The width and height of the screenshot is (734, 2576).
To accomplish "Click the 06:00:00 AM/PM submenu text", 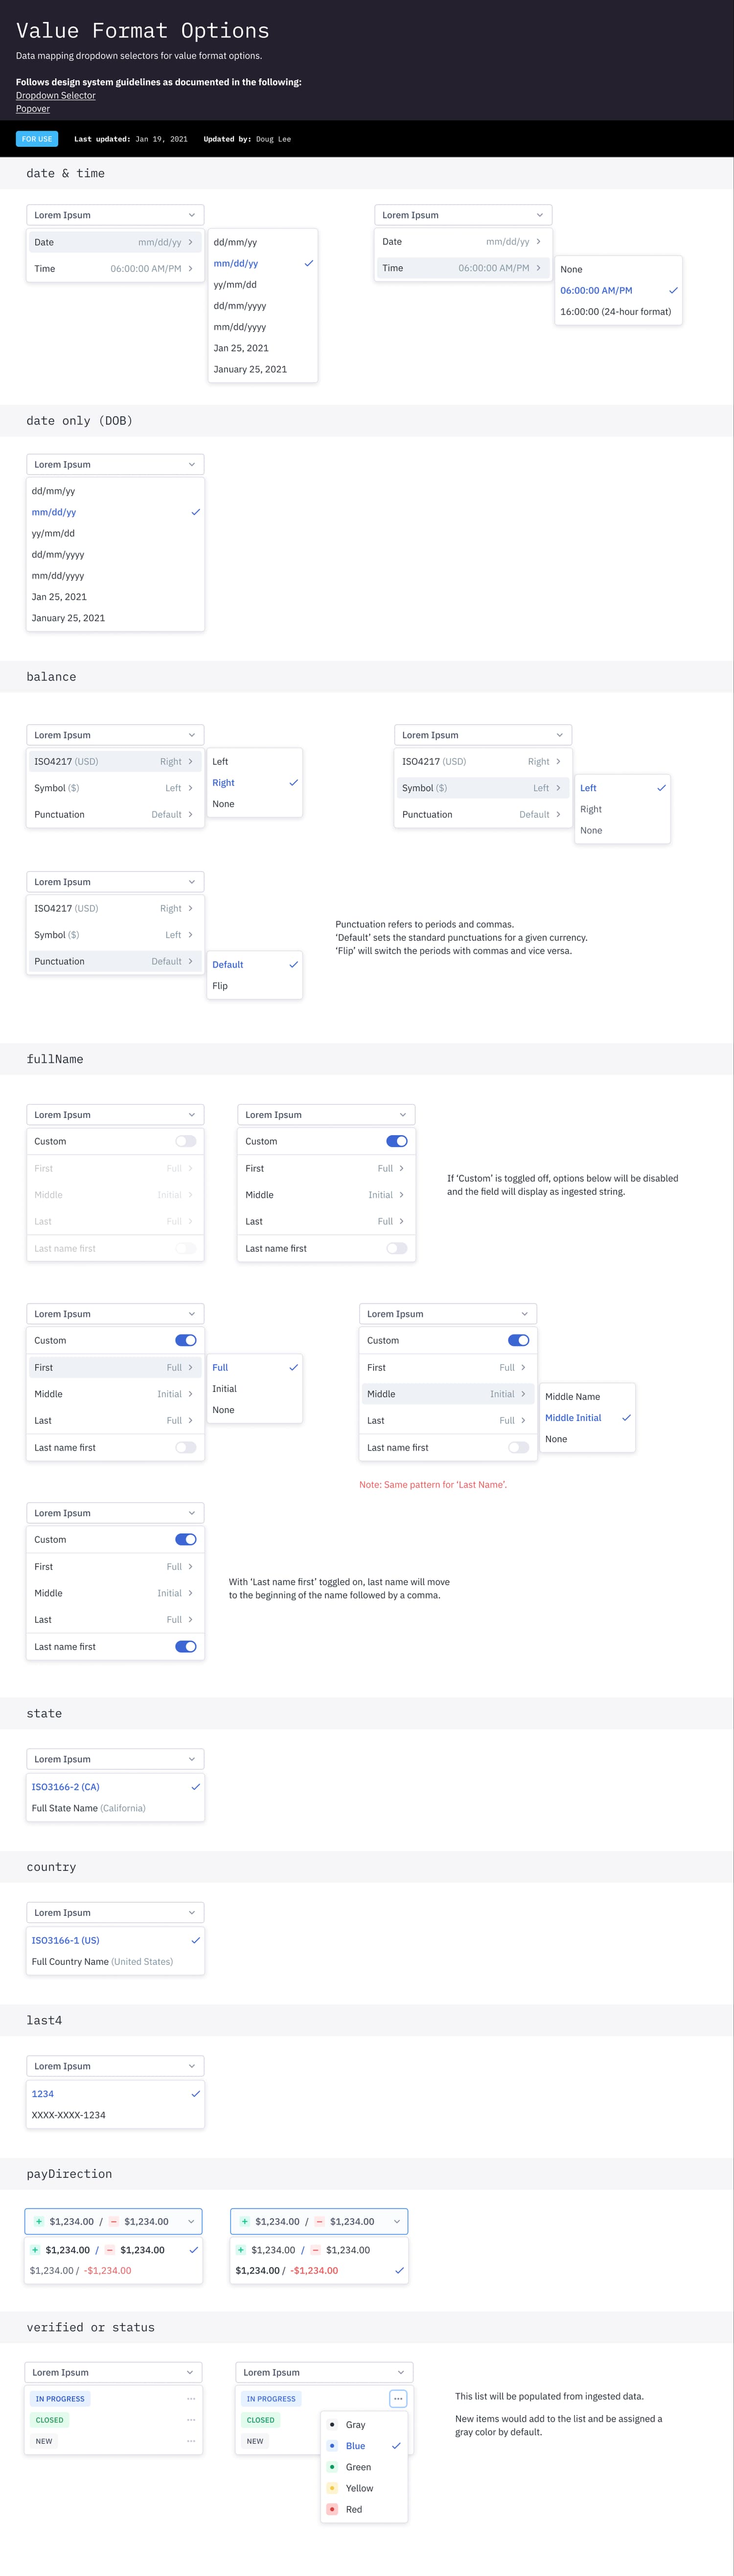I will (x=596, y=290).
